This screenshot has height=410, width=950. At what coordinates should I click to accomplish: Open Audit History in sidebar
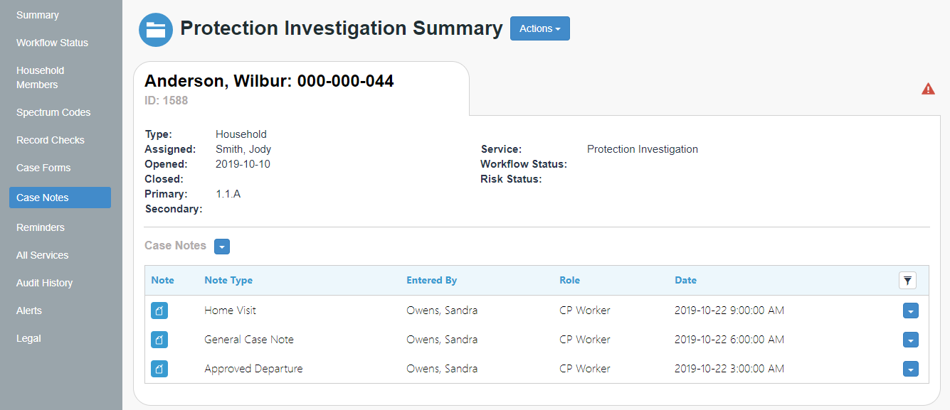(45, 283)
